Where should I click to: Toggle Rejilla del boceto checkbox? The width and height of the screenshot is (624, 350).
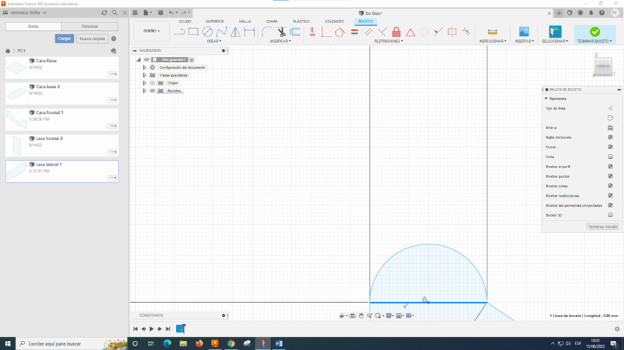click(610, 137)
